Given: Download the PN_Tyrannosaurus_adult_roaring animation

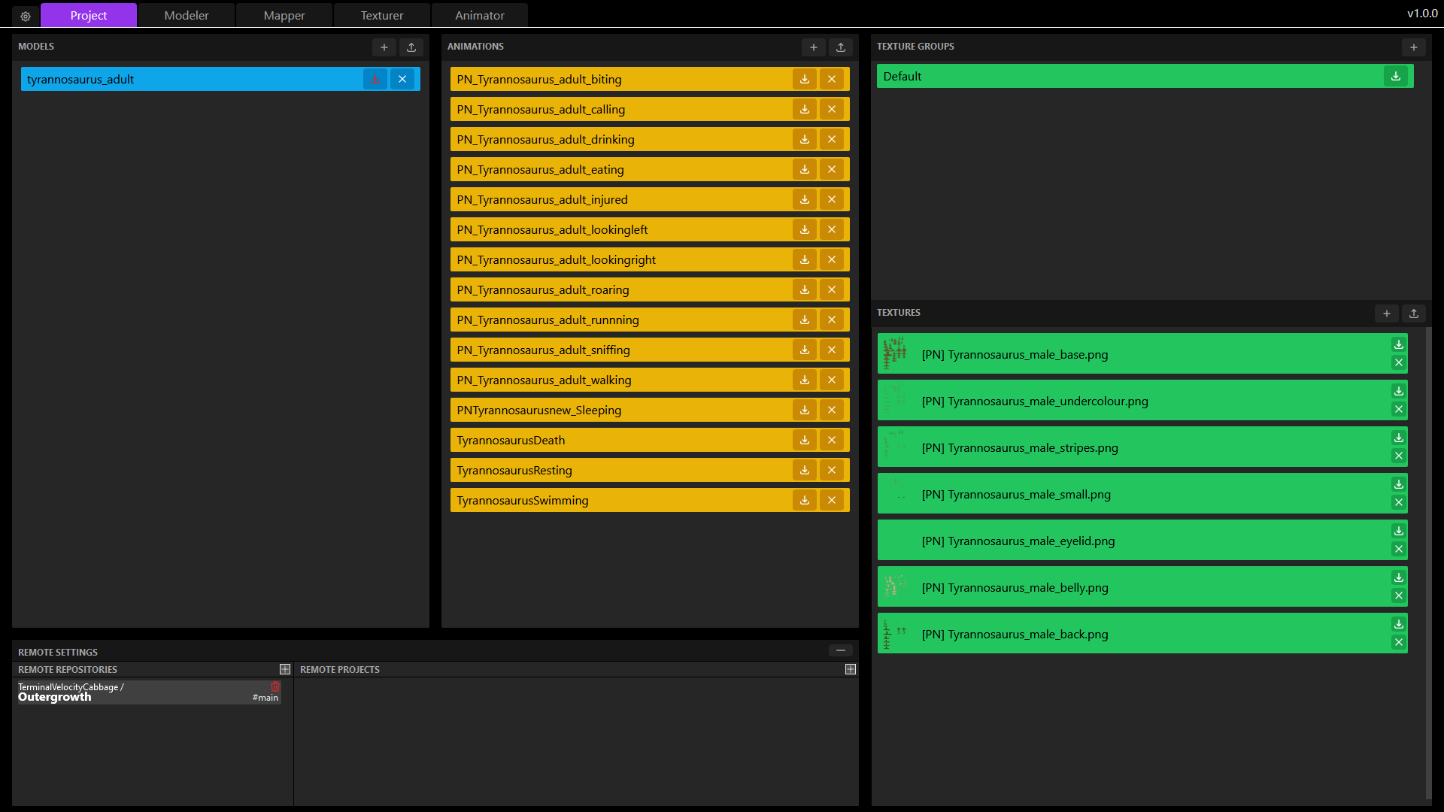Looking at the screenshot, I should point(805,289).
